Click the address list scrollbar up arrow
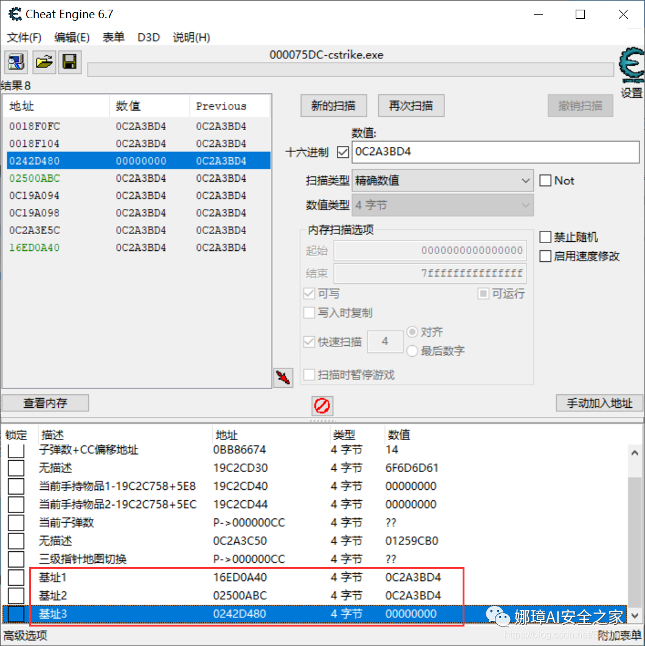The height and width of the screenshot is (646, 645). [635, 453]
